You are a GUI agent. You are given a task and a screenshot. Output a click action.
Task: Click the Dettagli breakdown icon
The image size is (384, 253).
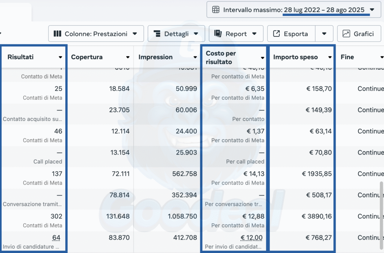(x=157, y=34)
